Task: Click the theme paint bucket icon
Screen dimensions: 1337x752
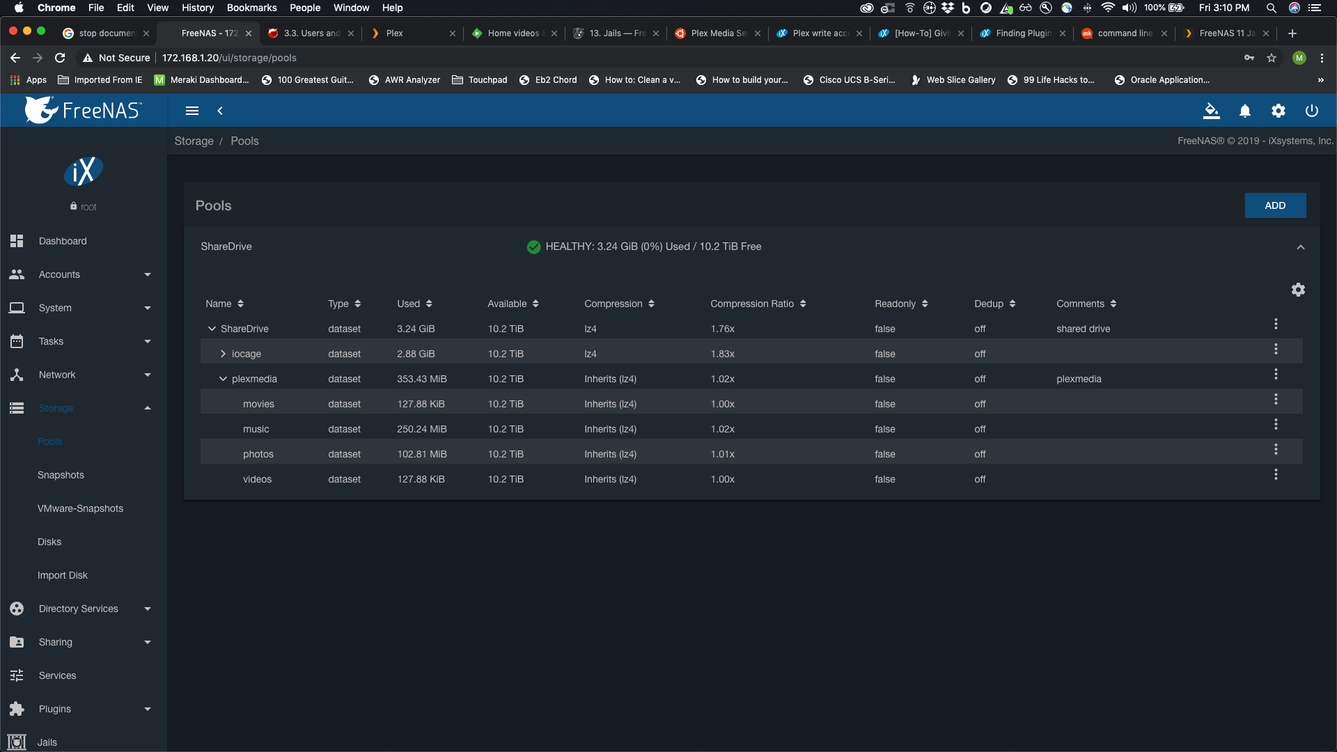Action: (1212, 111)
